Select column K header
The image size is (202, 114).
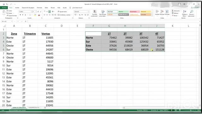click(x=173, y=26)
